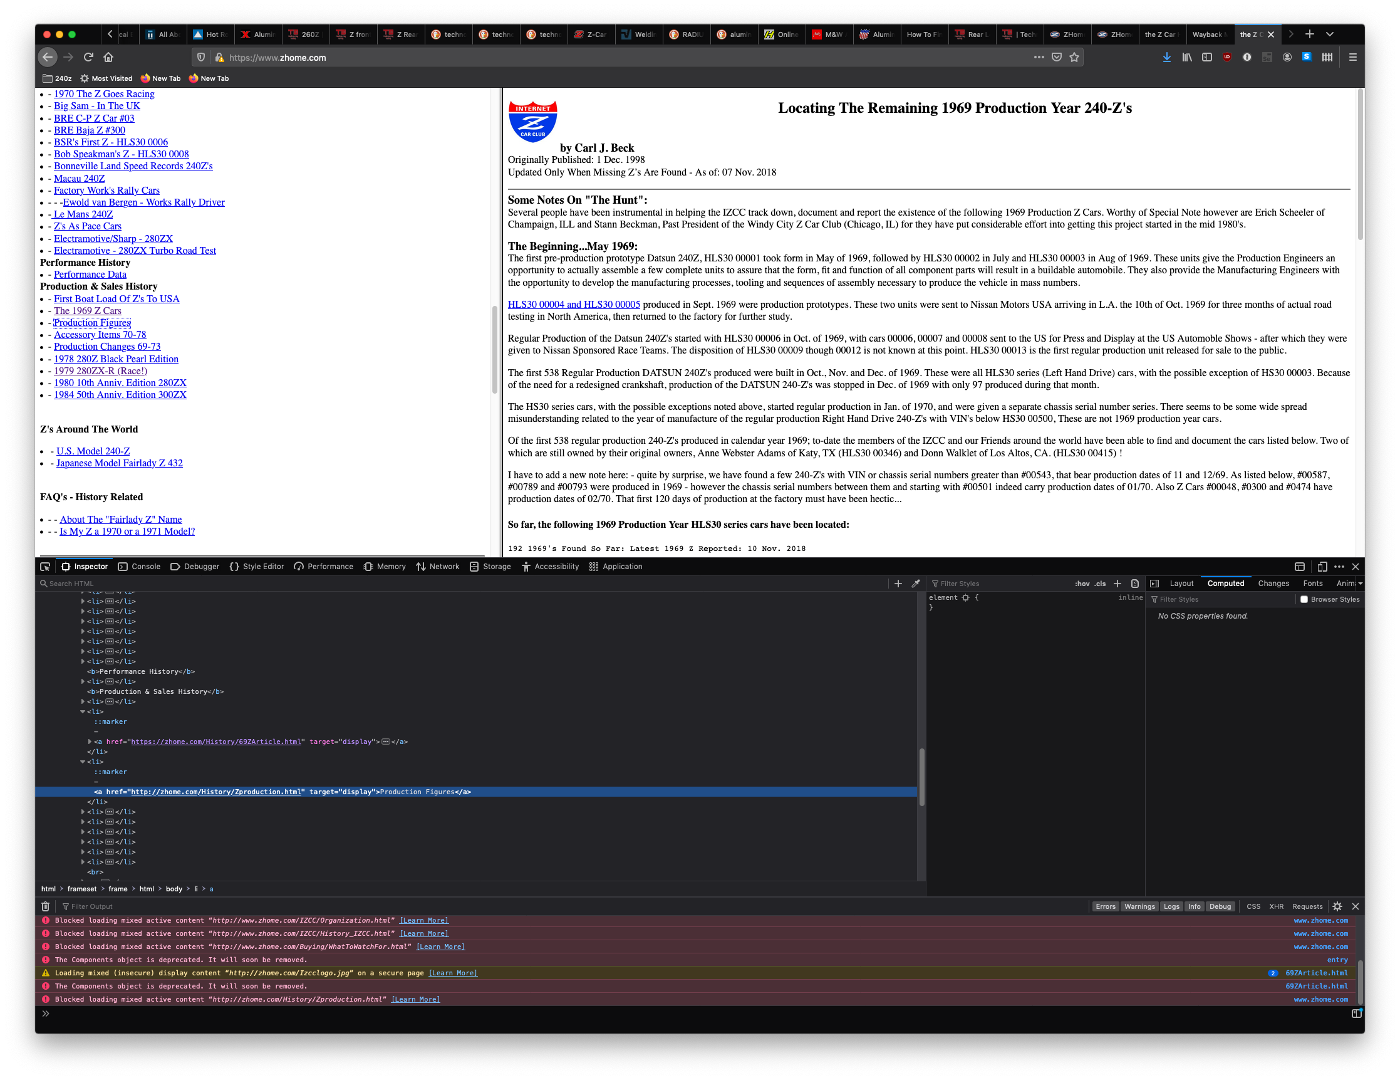
Task: Show the Firefox sidebars icon
Action: click(x=1207, y=57)
